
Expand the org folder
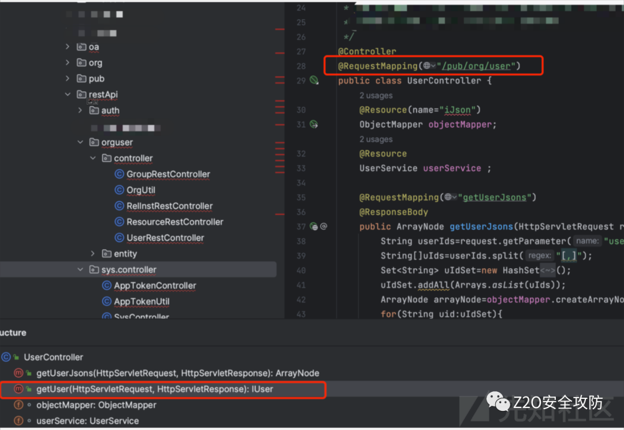point(68,62)
